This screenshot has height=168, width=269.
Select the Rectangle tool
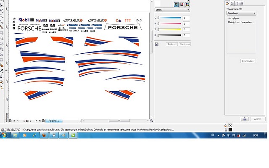(2, 33)
